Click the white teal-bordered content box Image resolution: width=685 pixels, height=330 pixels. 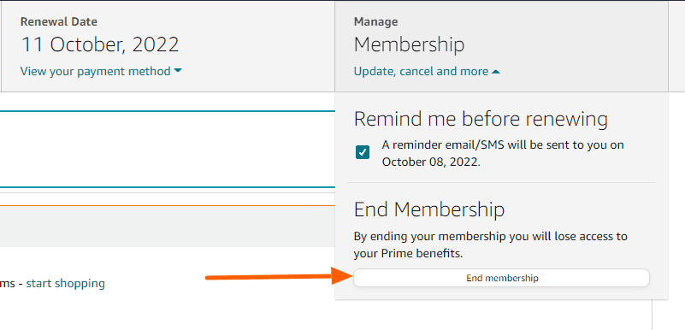click(168, 150)
